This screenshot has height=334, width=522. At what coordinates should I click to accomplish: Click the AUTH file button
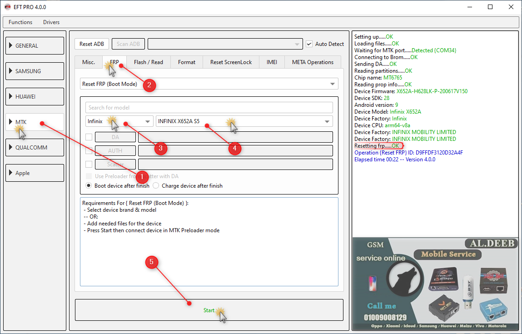click(115, 150)
